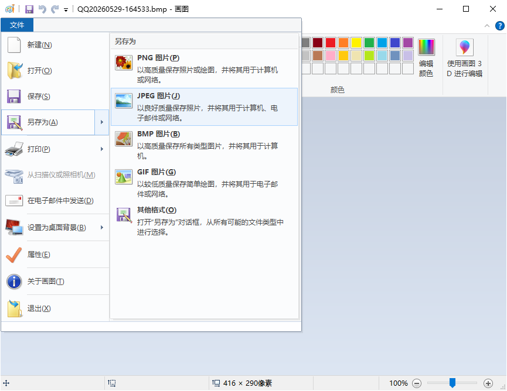The height and width of the screenshot is (391, 507).
Task: Pick the yellow color swatch
Action: click(356, 43)
